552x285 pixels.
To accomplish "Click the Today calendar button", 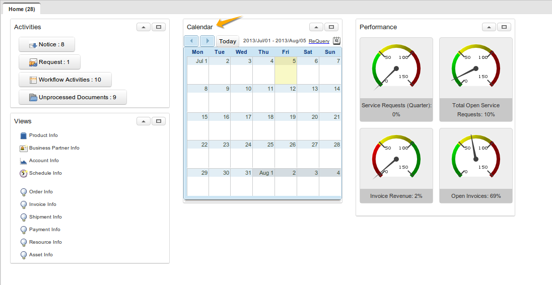I will pyautogui.click(x=228, y=41).
